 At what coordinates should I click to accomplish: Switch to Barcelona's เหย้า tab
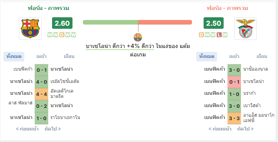(x=42, y=57)
